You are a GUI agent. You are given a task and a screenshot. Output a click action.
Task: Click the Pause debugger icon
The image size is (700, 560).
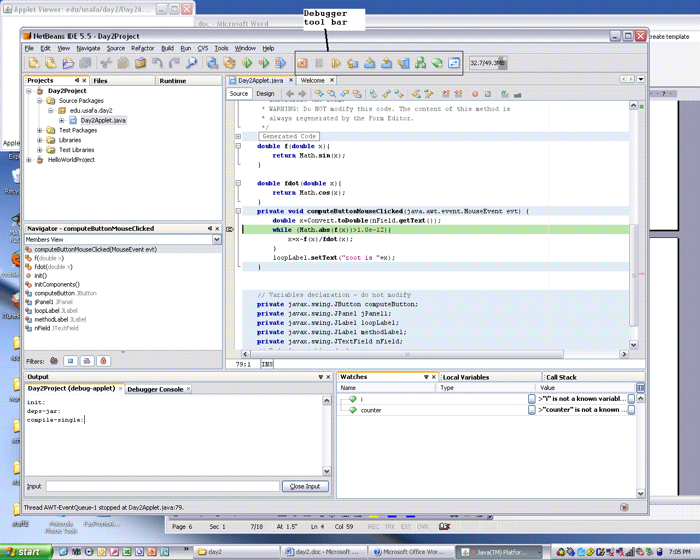point(319,63)
